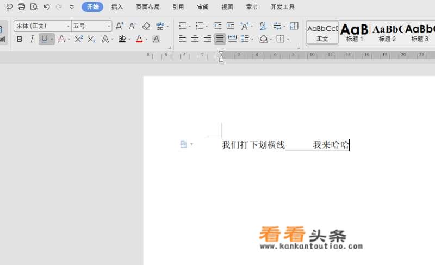Click the Increase Indent icon
435x265 pixels.
tap(231, 26)
